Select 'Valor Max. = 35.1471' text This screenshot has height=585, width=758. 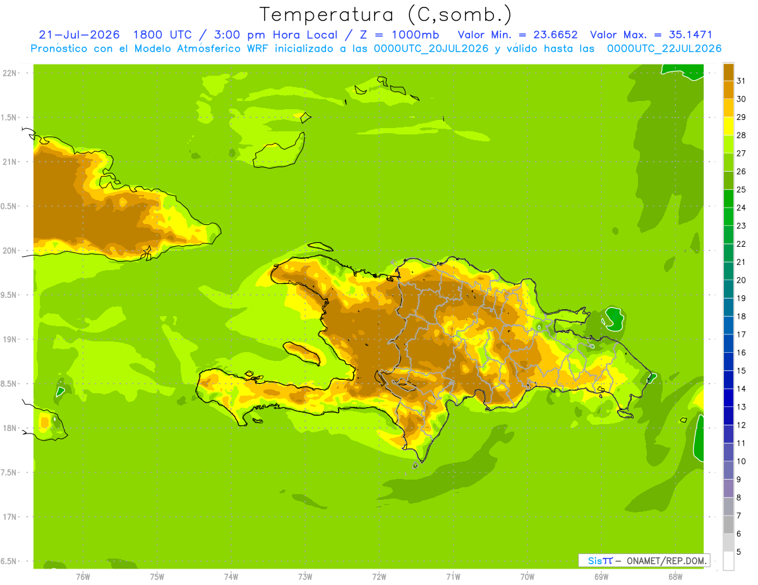(651, 35)
